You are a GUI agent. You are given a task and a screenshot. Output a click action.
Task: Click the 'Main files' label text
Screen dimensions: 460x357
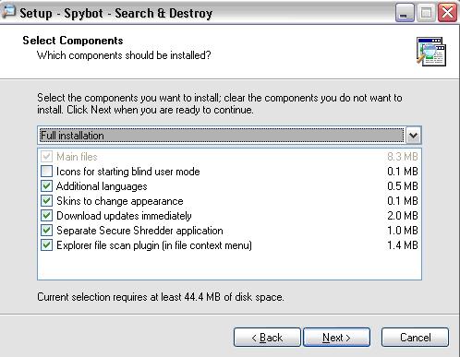tap(77, 157)
